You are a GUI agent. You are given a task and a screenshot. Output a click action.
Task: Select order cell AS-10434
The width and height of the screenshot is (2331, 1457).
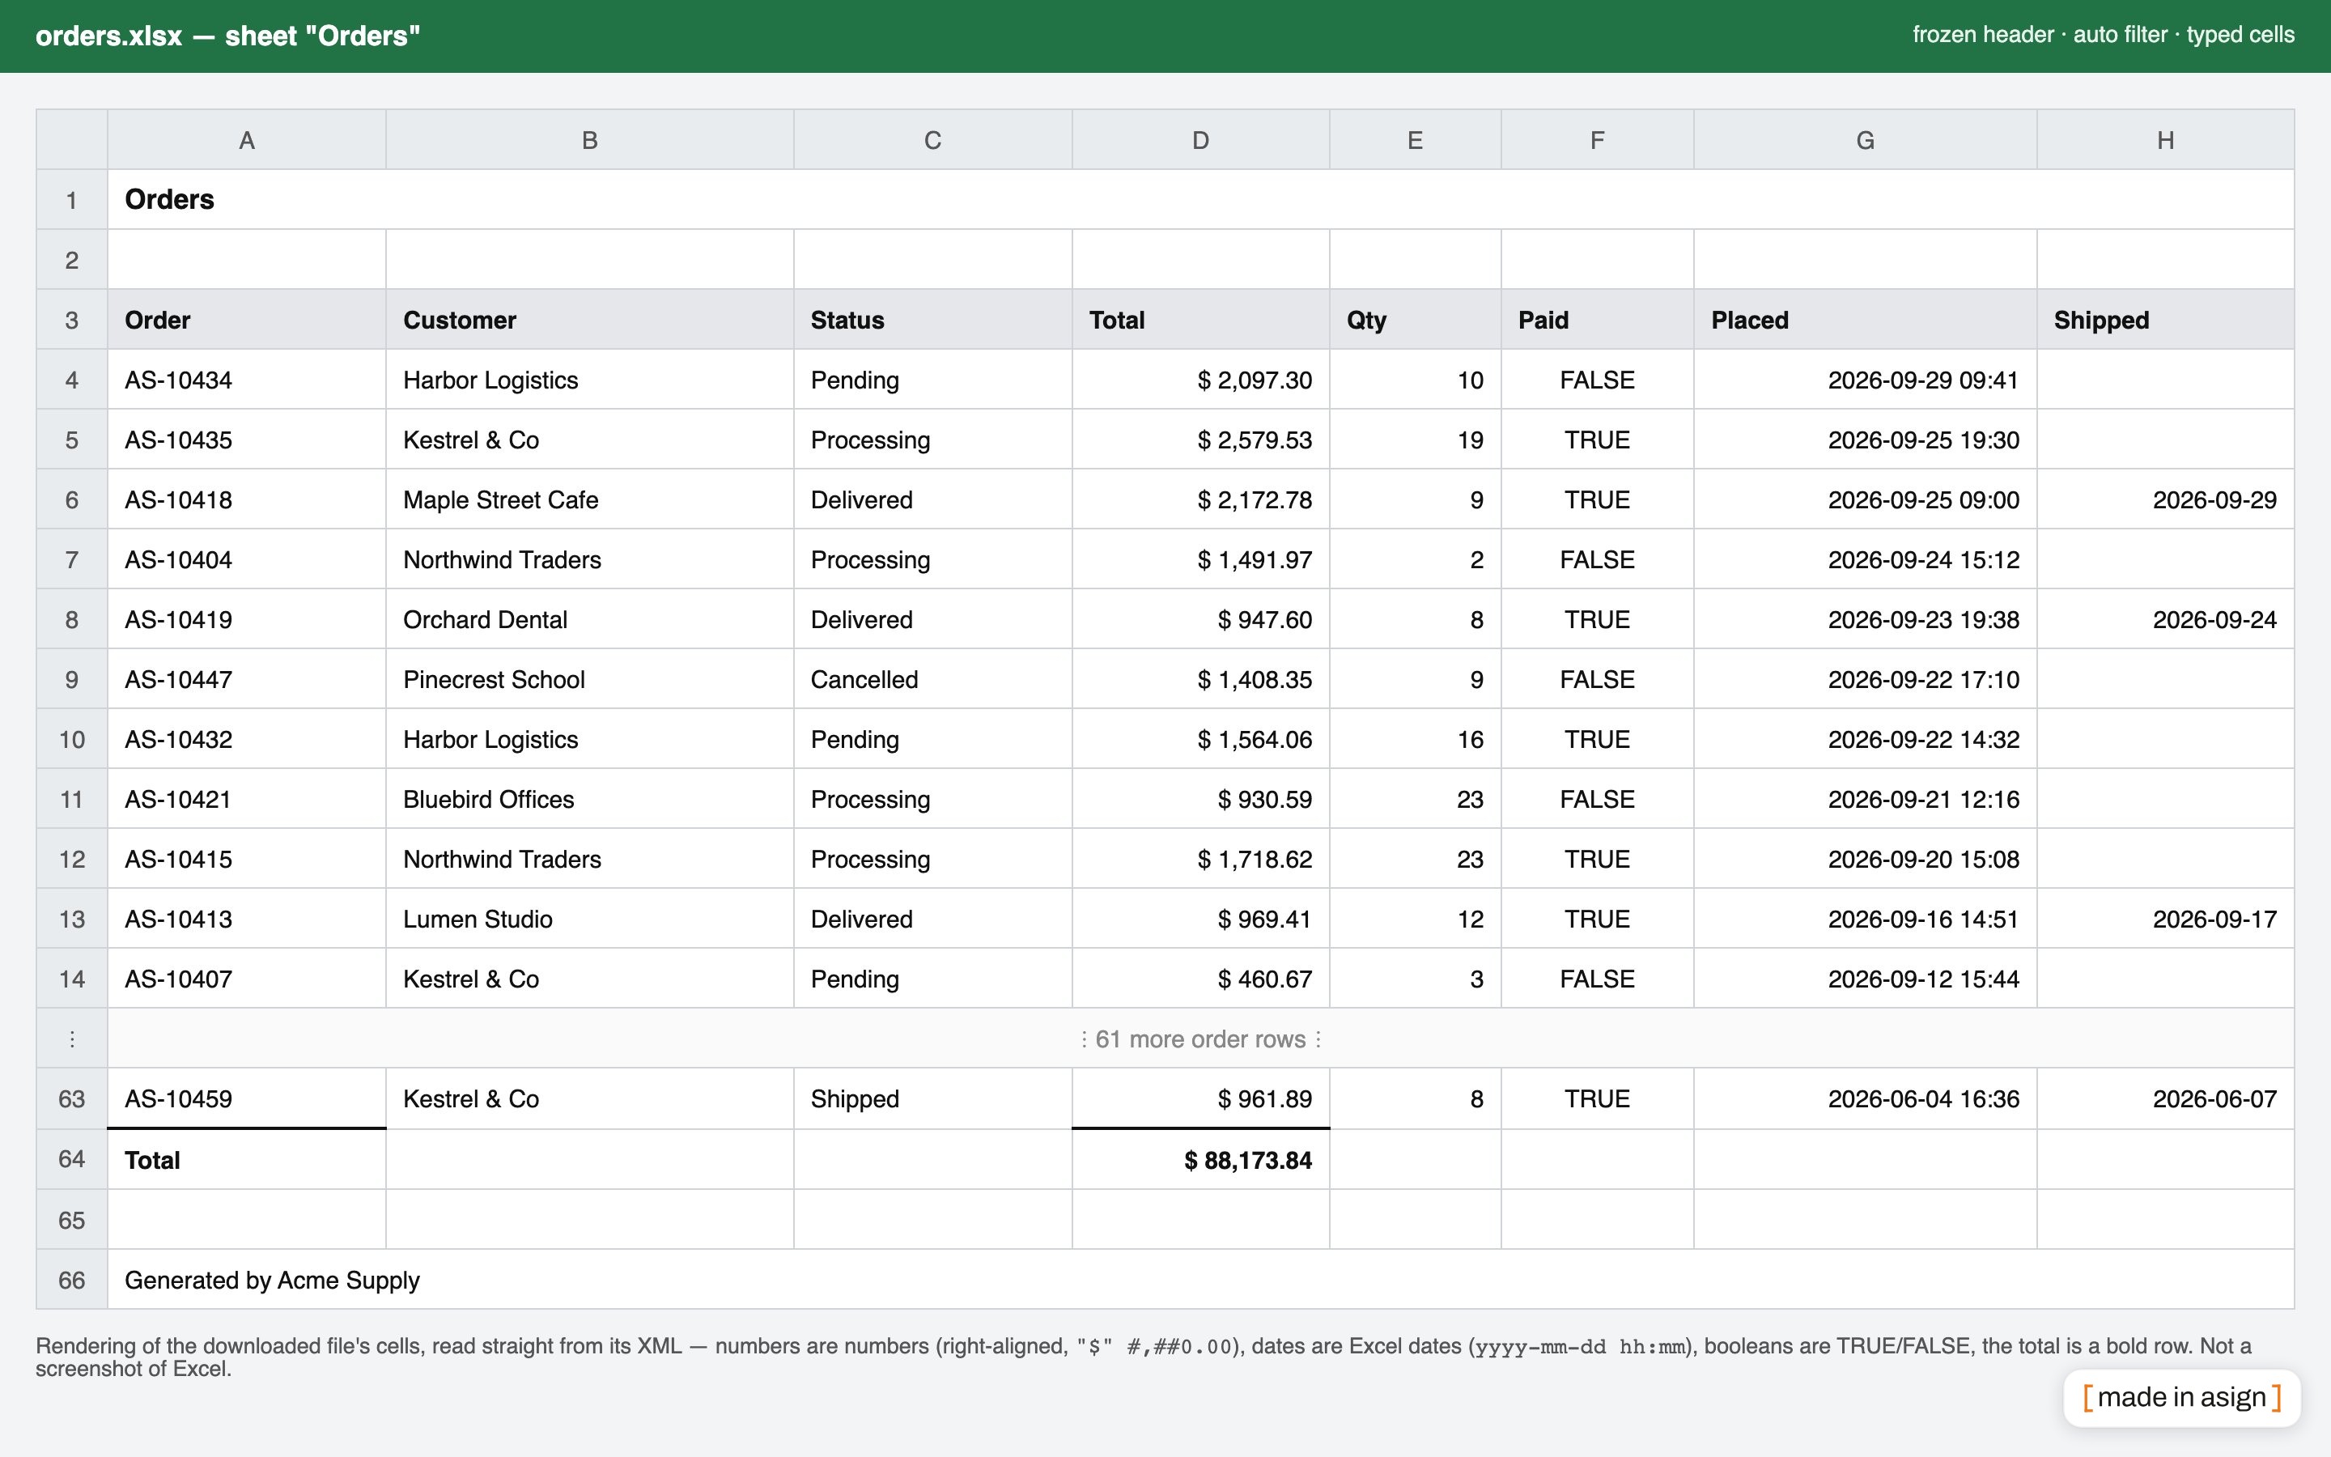point(247,380)
